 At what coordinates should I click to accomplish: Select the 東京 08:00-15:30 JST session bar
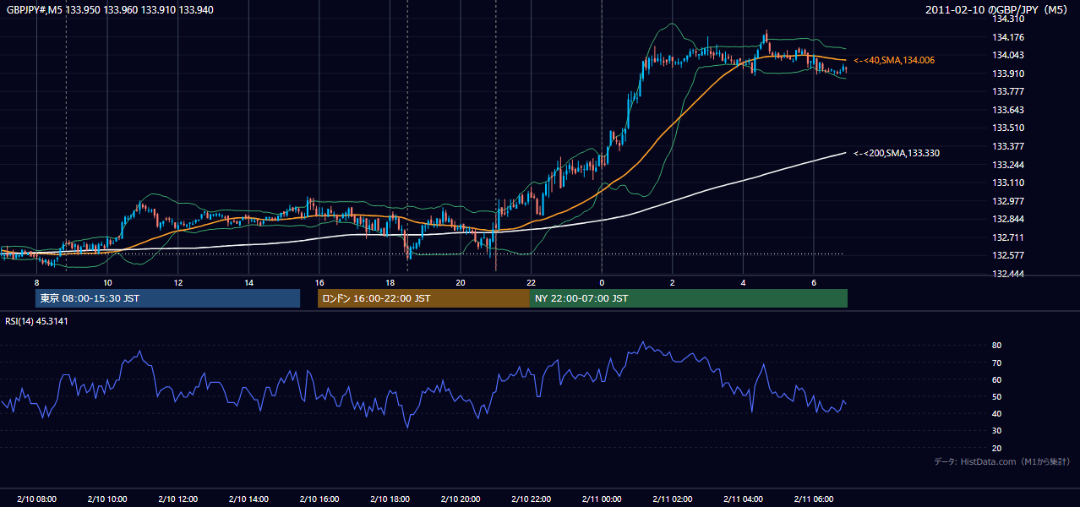point(167,298)
